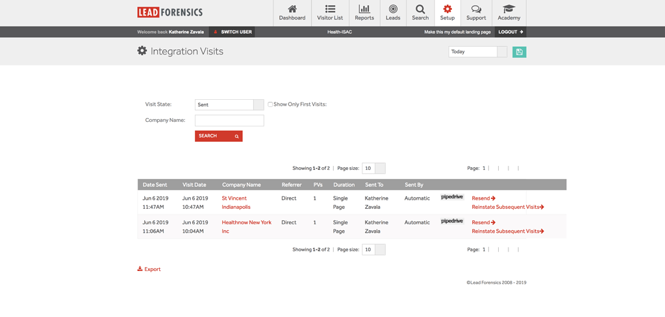
Task: Focus the Company Name input field
Action: [229, 121]
